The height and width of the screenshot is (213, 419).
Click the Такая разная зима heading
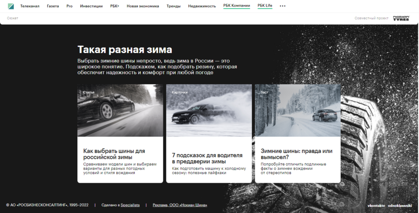(125, 50)
